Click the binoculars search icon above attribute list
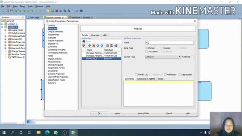Viewport: 242px width, 136px height. click(84, 41)
